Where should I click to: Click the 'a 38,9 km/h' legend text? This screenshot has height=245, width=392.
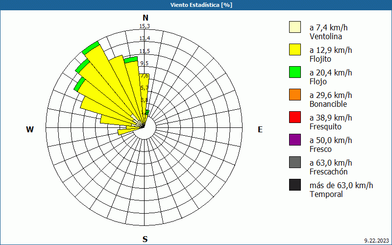331,118
